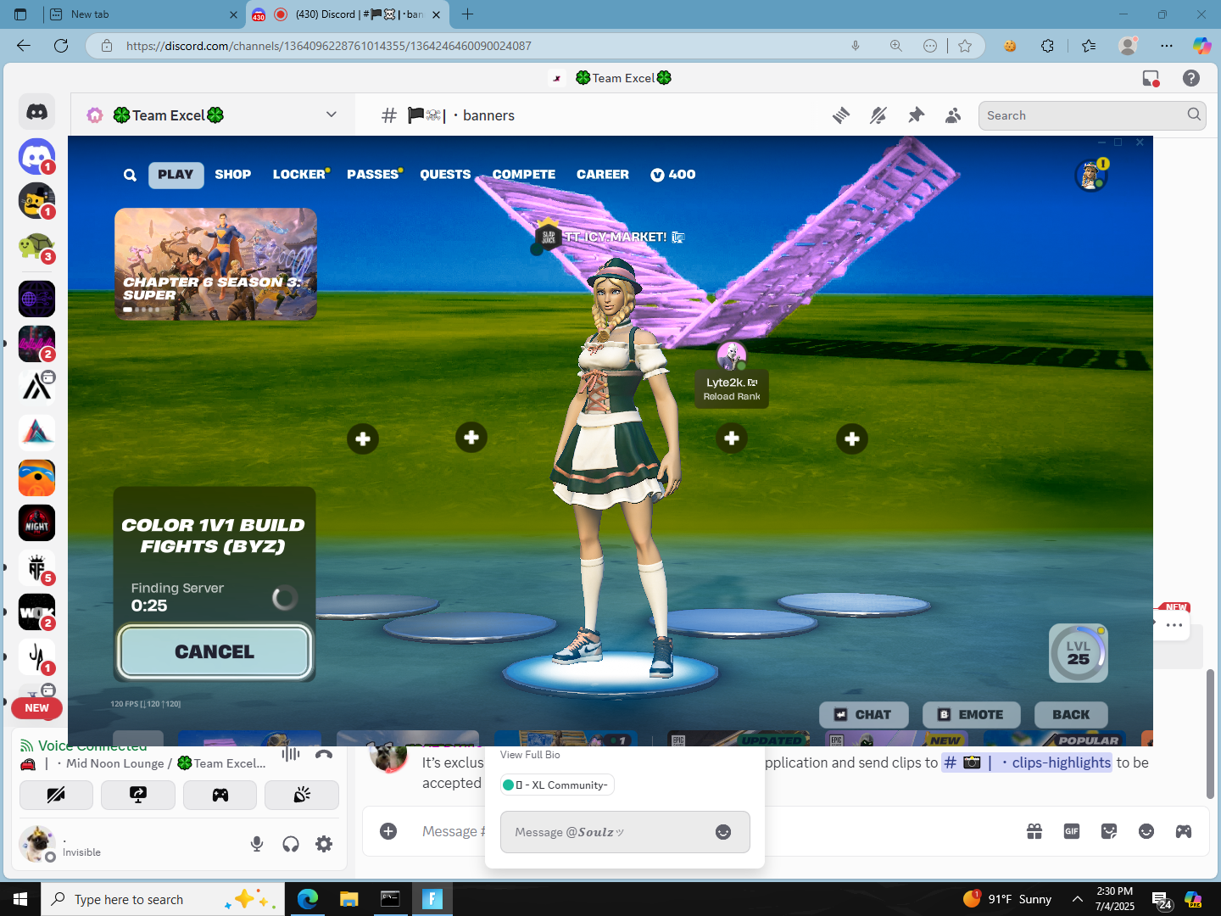Deafen with the headphones icon

pyautogui.click(x=291, y=844)
